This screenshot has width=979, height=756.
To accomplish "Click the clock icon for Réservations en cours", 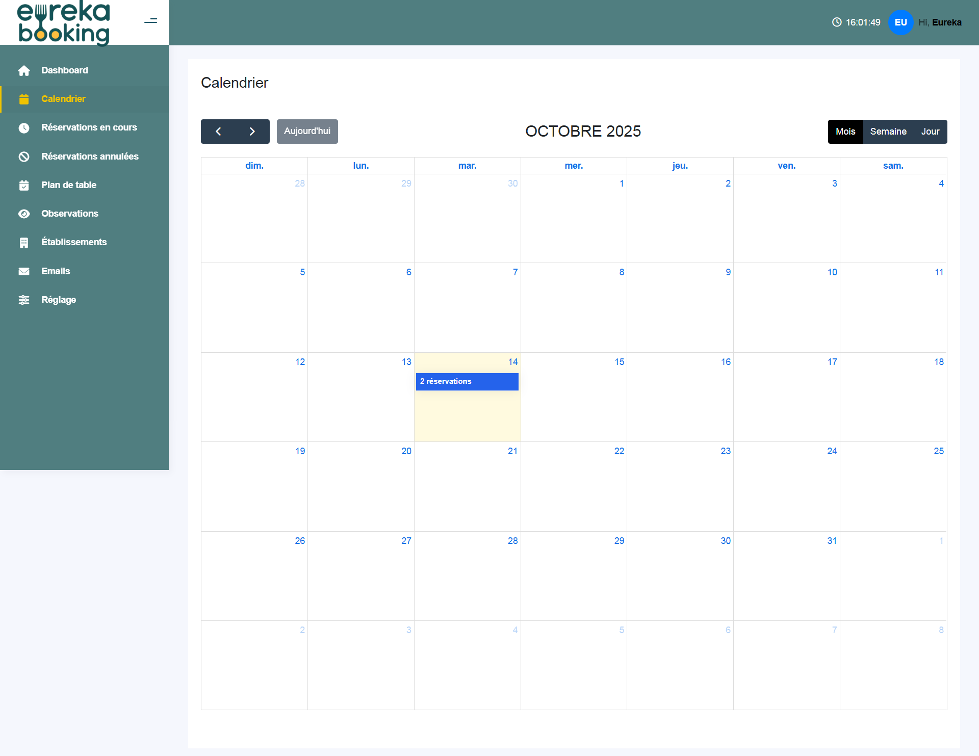I will 24,128.
